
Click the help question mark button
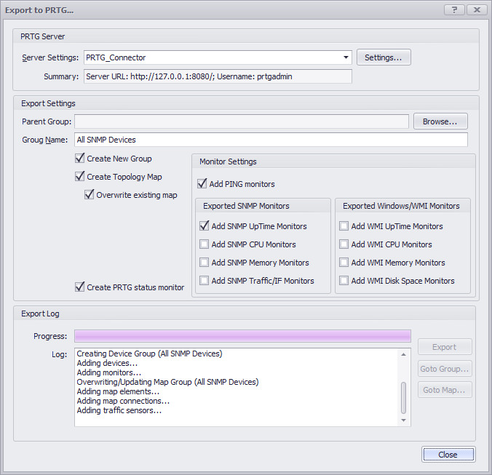[x=454, y=10]
